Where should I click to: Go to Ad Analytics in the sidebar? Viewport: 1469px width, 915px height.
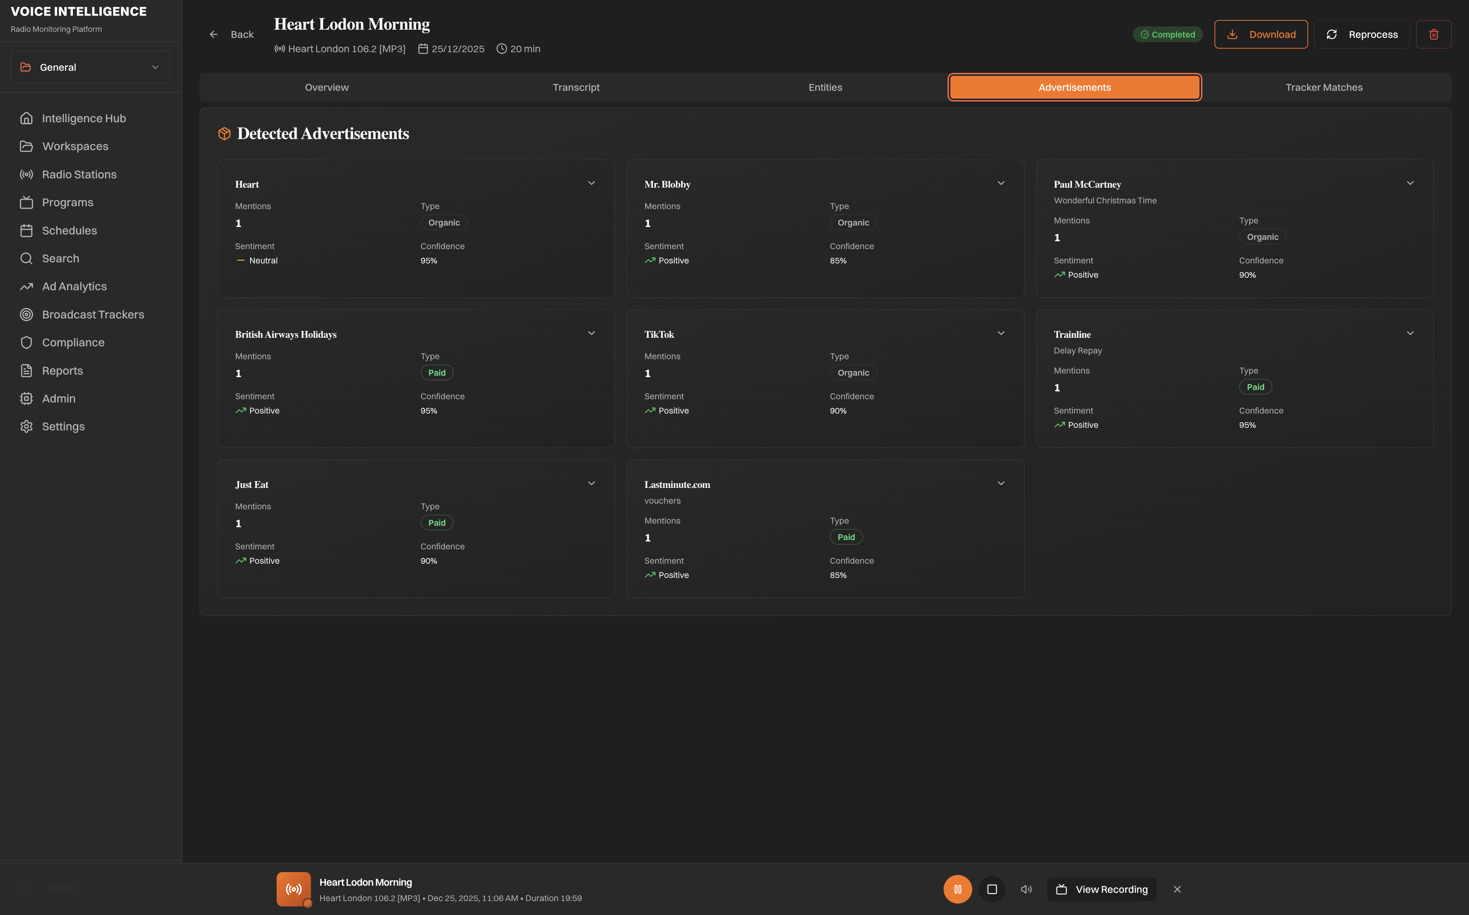tap(74, 286)
